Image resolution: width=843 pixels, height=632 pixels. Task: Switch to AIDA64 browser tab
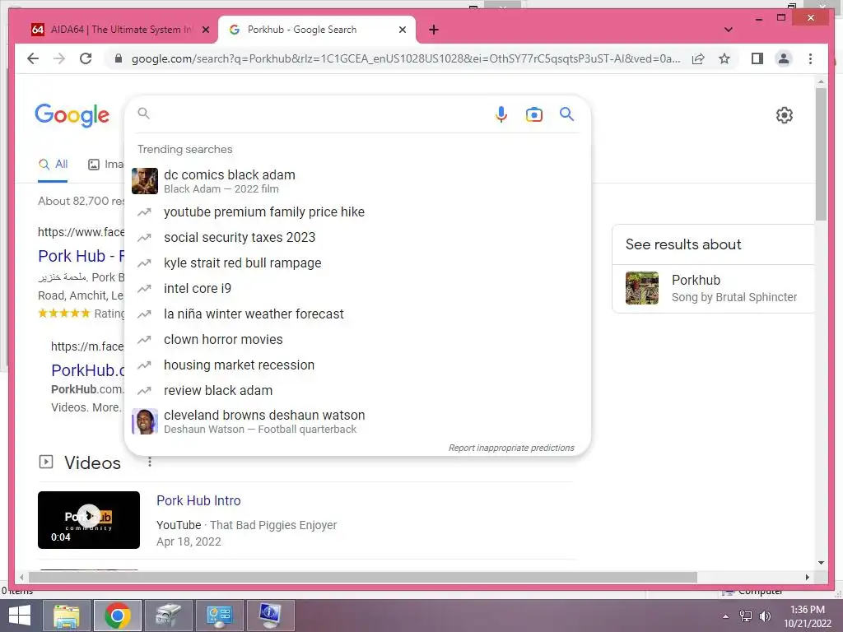coord(111,30)
